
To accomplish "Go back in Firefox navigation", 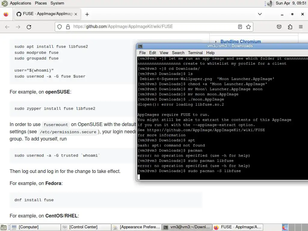I will [7, 27].
